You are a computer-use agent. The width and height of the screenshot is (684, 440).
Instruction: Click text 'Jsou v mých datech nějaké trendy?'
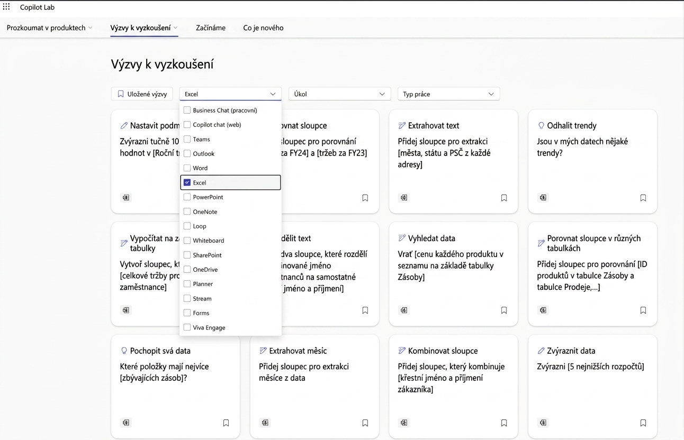582,147
